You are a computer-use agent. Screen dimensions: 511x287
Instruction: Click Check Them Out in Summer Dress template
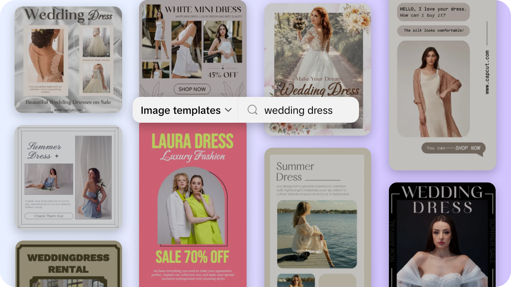pyautogui.click(x=49, y=216)
